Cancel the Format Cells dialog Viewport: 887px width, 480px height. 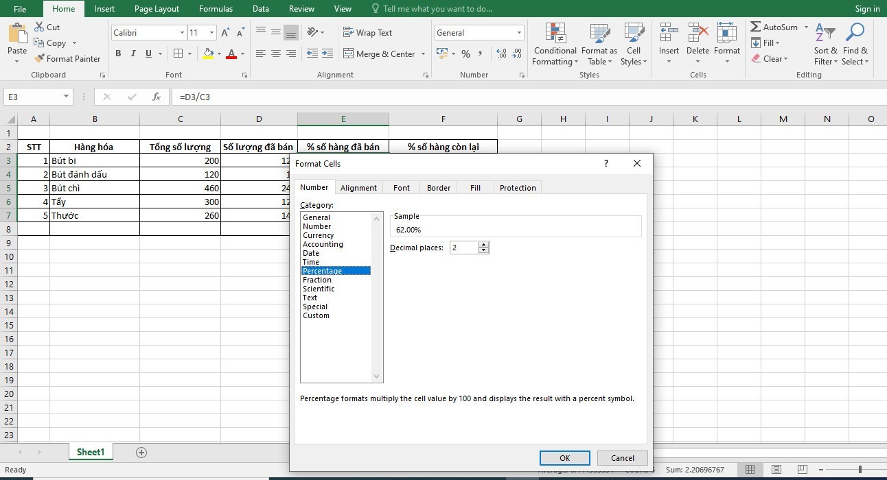click(622, 458)
